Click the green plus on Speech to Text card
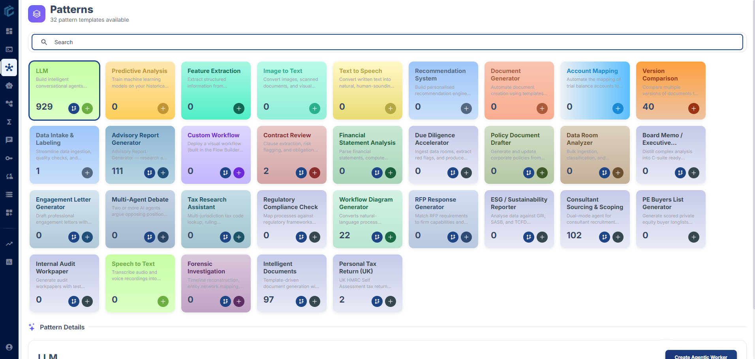 coord(163,301)
